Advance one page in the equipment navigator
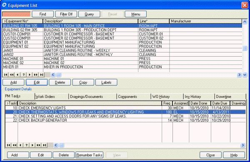250x162 pixels. [x=35, y=75]
